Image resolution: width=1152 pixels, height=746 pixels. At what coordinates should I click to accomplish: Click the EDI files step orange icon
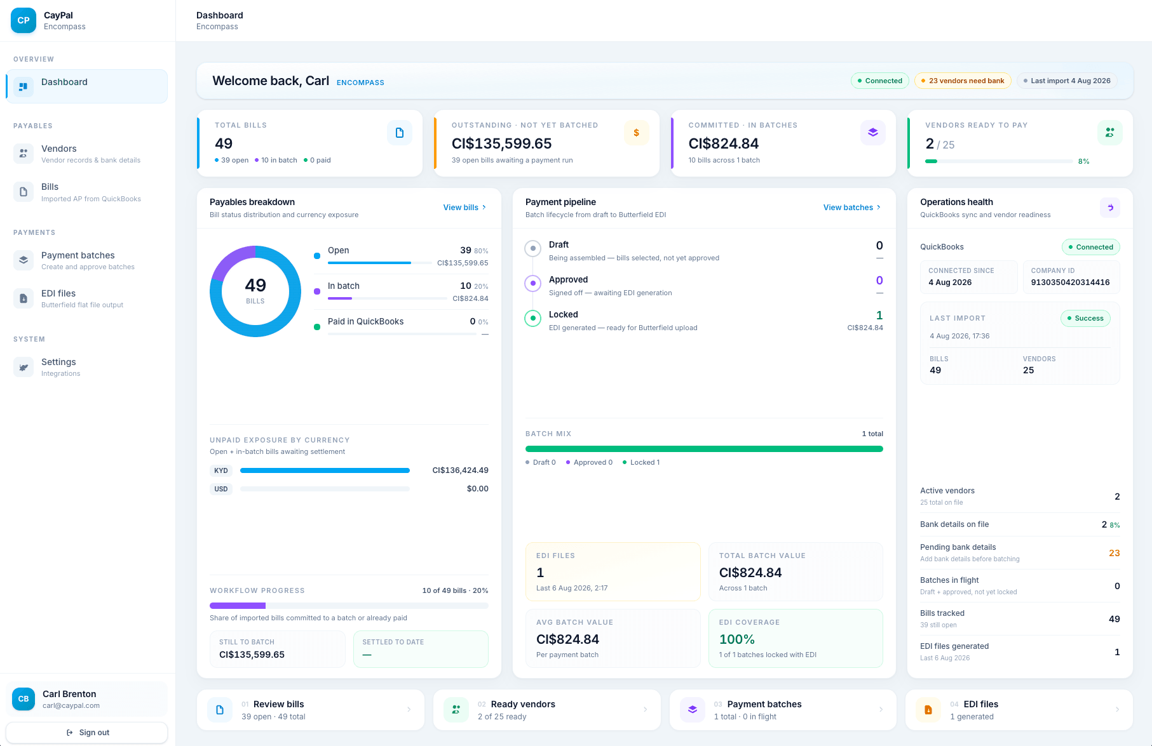928,710
